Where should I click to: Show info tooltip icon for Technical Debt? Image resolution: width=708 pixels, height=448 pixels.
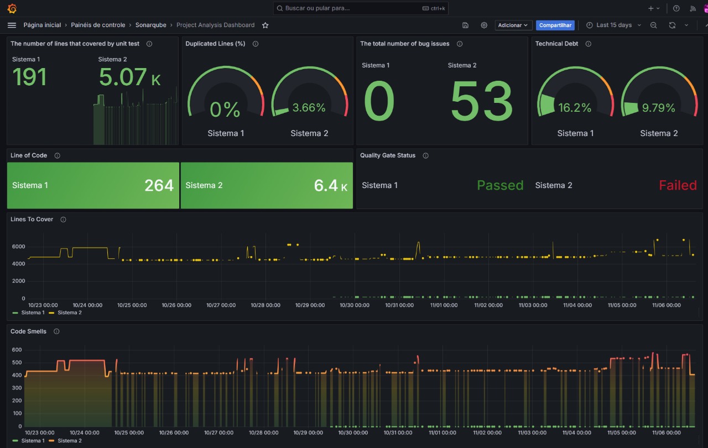point(588,44)
